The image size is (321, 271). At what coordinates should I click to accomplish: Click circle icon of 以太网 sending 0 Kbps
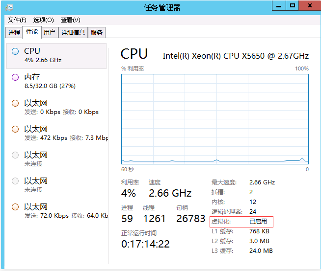[15, 103]
